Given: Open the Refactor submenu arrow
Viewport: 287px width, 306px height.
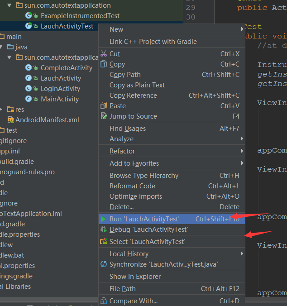Looking at the screenshot, I should coord(242,151).
